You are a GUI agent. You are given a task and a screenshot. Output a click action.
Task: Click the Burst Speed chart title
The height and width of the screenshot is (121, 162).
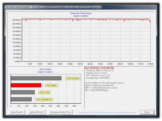[45, 69]
